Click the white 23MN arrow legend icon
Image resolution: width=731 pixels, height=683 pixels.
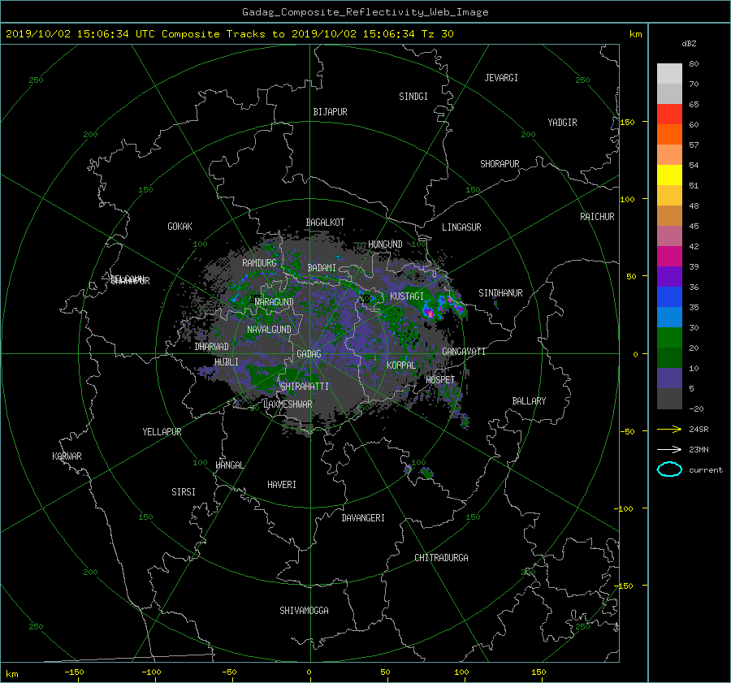pyautogui.click(x=669, y=449)
